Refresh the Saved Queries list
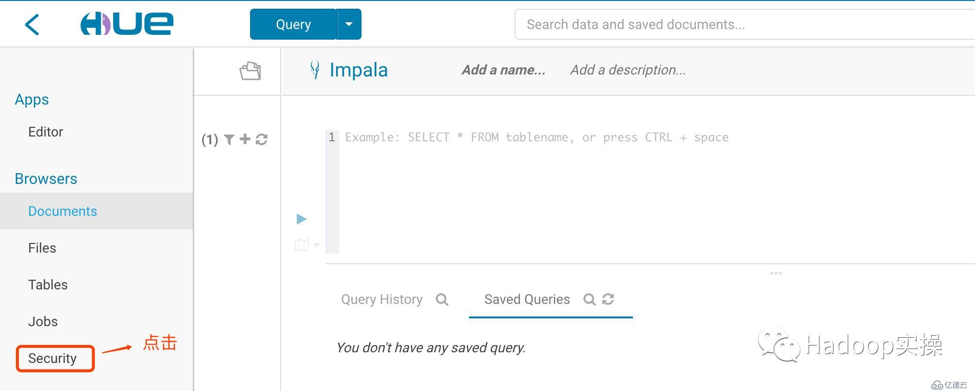 (x=608, y=300)
